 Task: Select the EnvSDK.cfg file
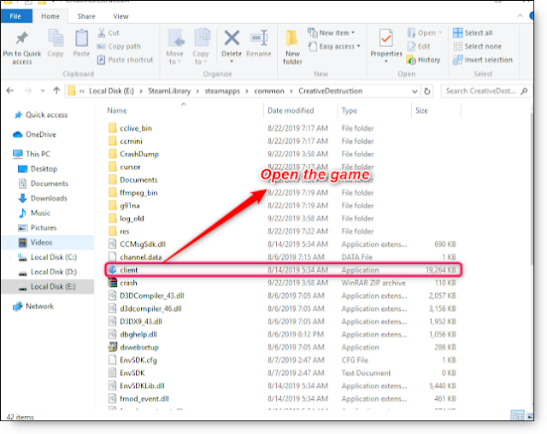point(283,360)
